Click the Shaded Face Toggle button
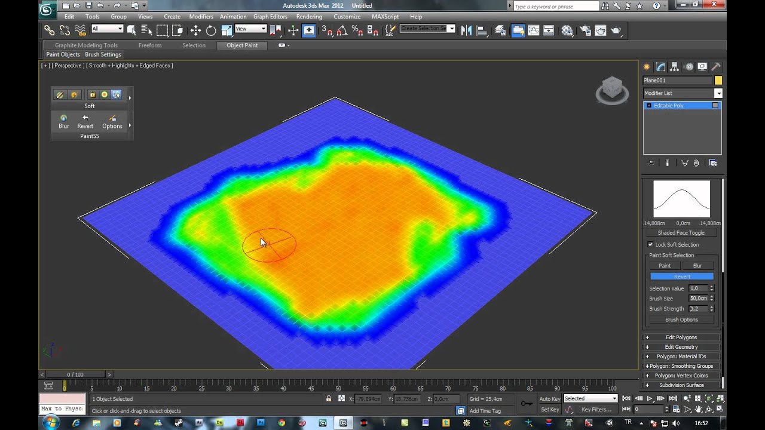Screen dimensions: 765x430 pyautogui.click(x=681, y=233)
